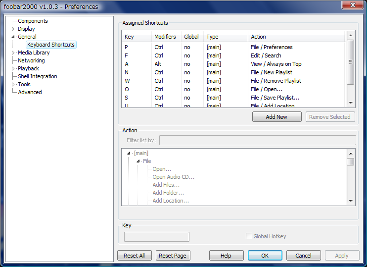Expand the Playback tree node

[13, 68]
